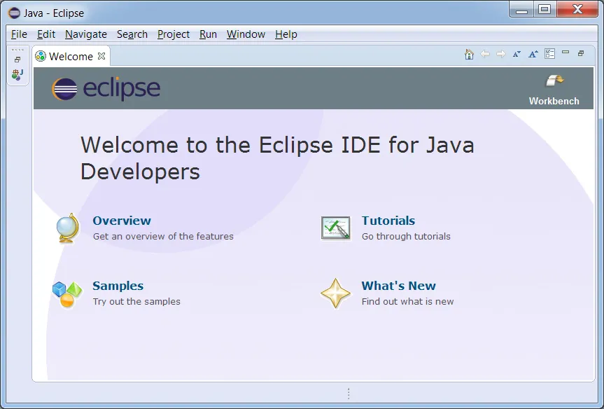Magnify font size with large A icon
604x409 pixels.
(533, 55)
